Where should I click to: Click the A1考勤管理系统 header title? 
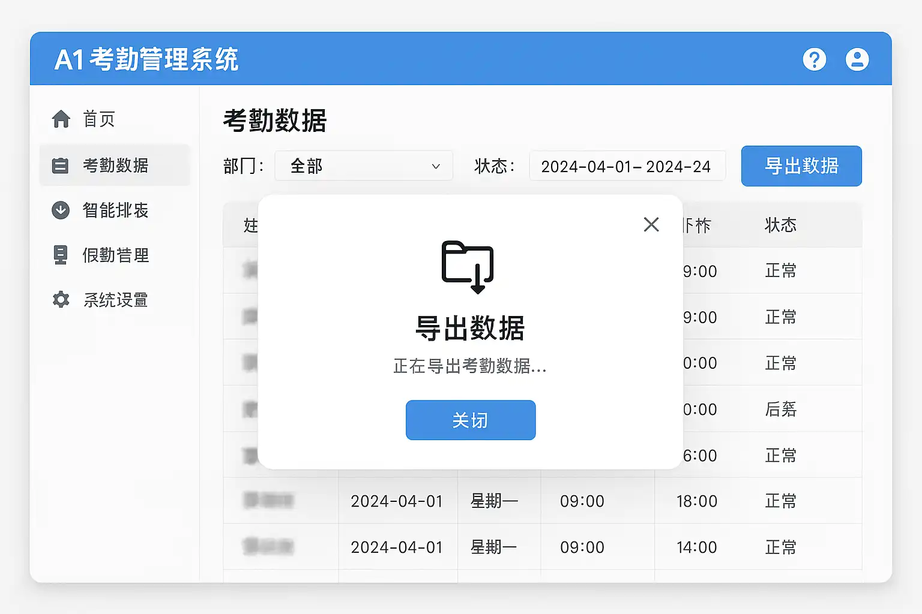(x=146, y=59)
